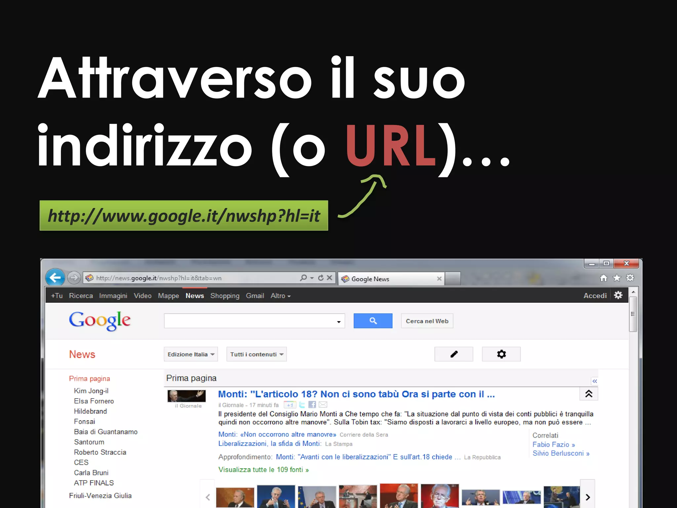
Task: Click the +1 button under headline
Action: [290, 405]
